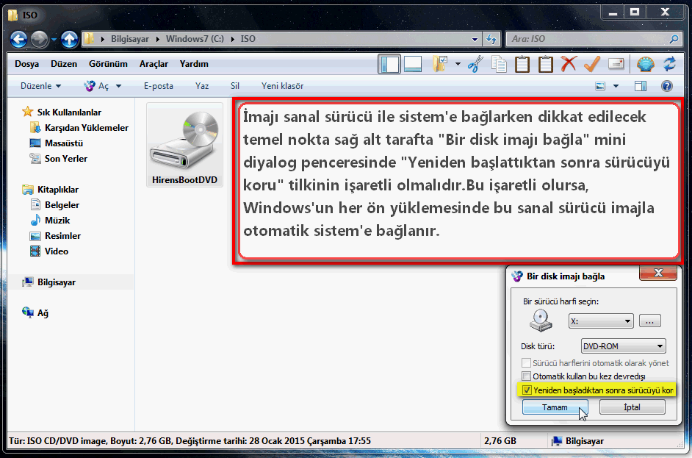692x458 pixels.
Task: Open the X: drive letter dropdown
Action: (601, 321)
